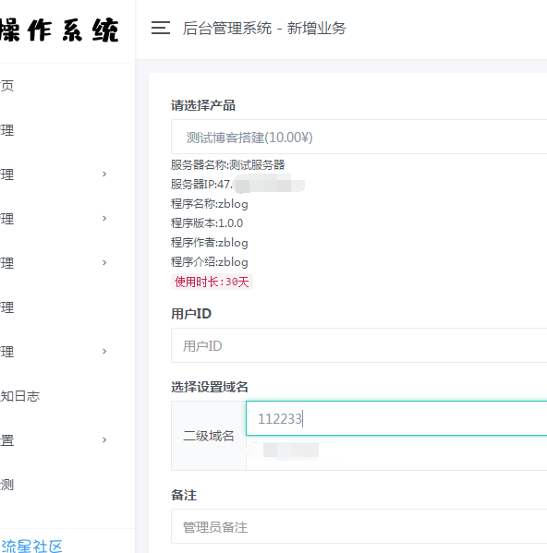Open the 流星社区 link in the sidebar
The image size is (547, 553).
31,546
